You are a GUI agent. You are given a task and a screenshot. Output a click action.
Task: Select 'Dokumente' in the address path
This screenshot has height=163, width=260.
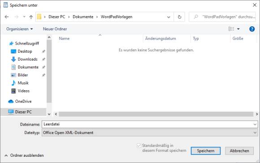(x=83, y=17)
